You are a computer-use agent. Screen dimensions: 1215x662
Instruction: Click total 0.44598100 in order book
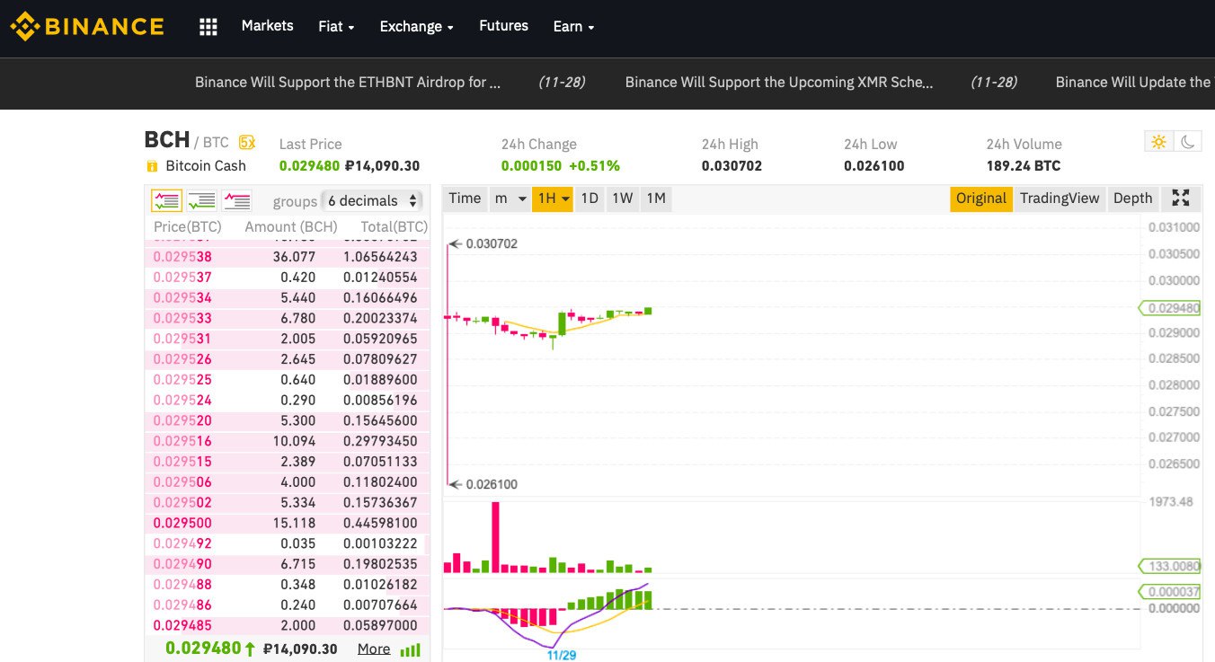pos(380,523)
